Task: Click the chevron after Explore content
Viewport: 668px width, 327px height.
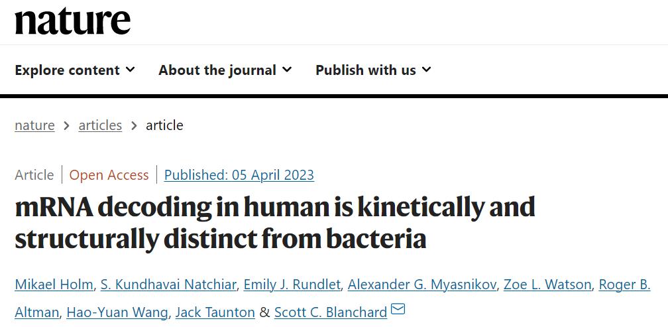Action: coord(130,70)
